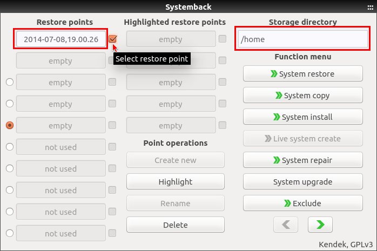Click the 2014-07-08,19.00.26 restore point field
Image resolution: width=377 pixels, height=251 pixels.
coord(61,39)
